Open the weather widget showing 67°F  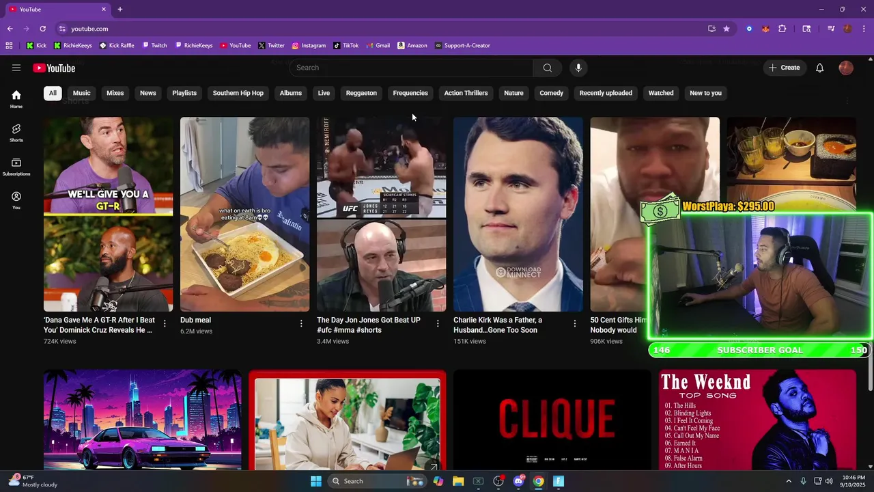[x=33, y=481]
